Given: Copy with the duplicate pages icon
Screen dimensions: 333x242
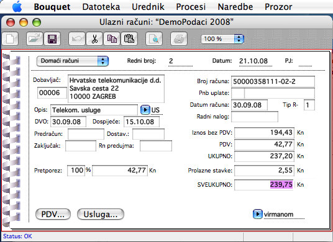Looking at the screenshot, I should (x=112, y=39).
